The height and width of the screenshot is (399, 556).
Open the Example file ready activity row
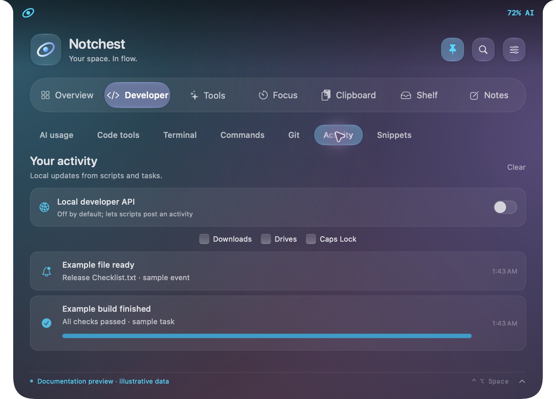pos(278,271)
